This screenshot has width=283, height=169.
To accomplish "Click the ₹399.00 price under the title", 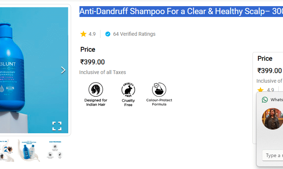I will coord(93,62).
